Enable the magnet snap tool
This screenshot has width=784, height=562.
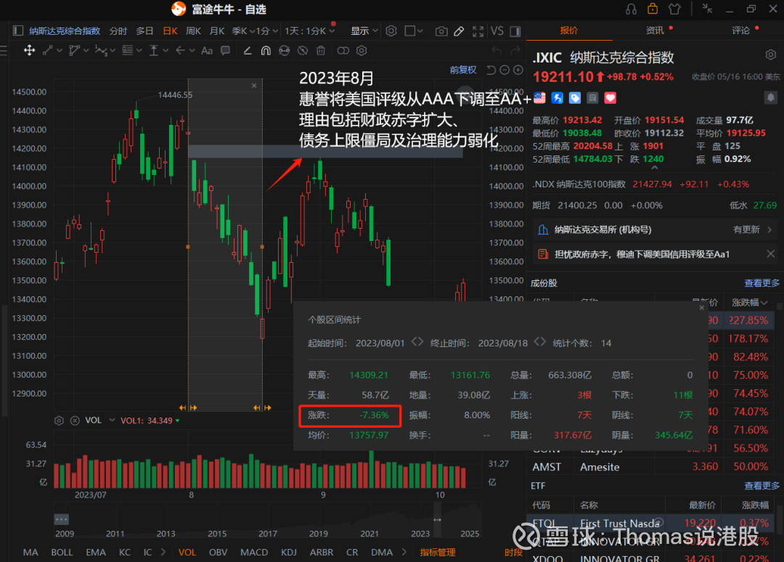[266, 51]
